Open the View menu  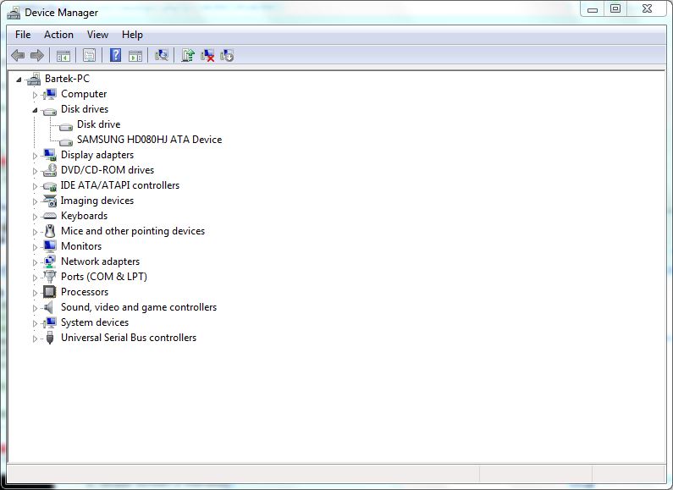tap(97, 35)
